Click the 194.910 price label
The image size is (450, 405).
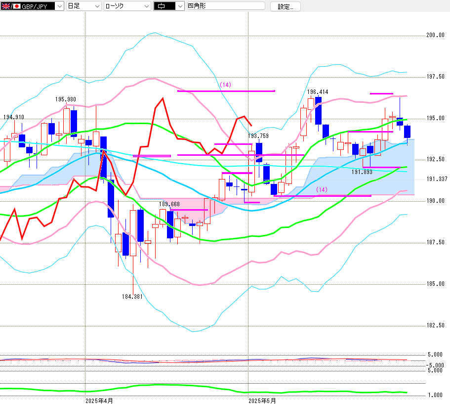(x=14, y=117)
